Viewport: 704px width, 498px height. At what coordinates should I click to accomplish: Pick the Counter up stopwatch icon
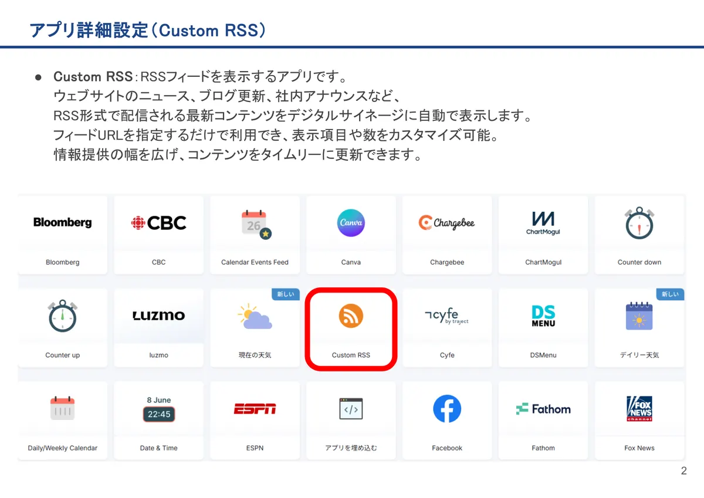tap(62, 316)
